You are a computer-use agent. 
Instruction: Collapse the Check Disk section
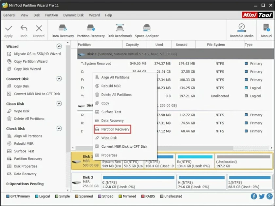tap(59, 128)
